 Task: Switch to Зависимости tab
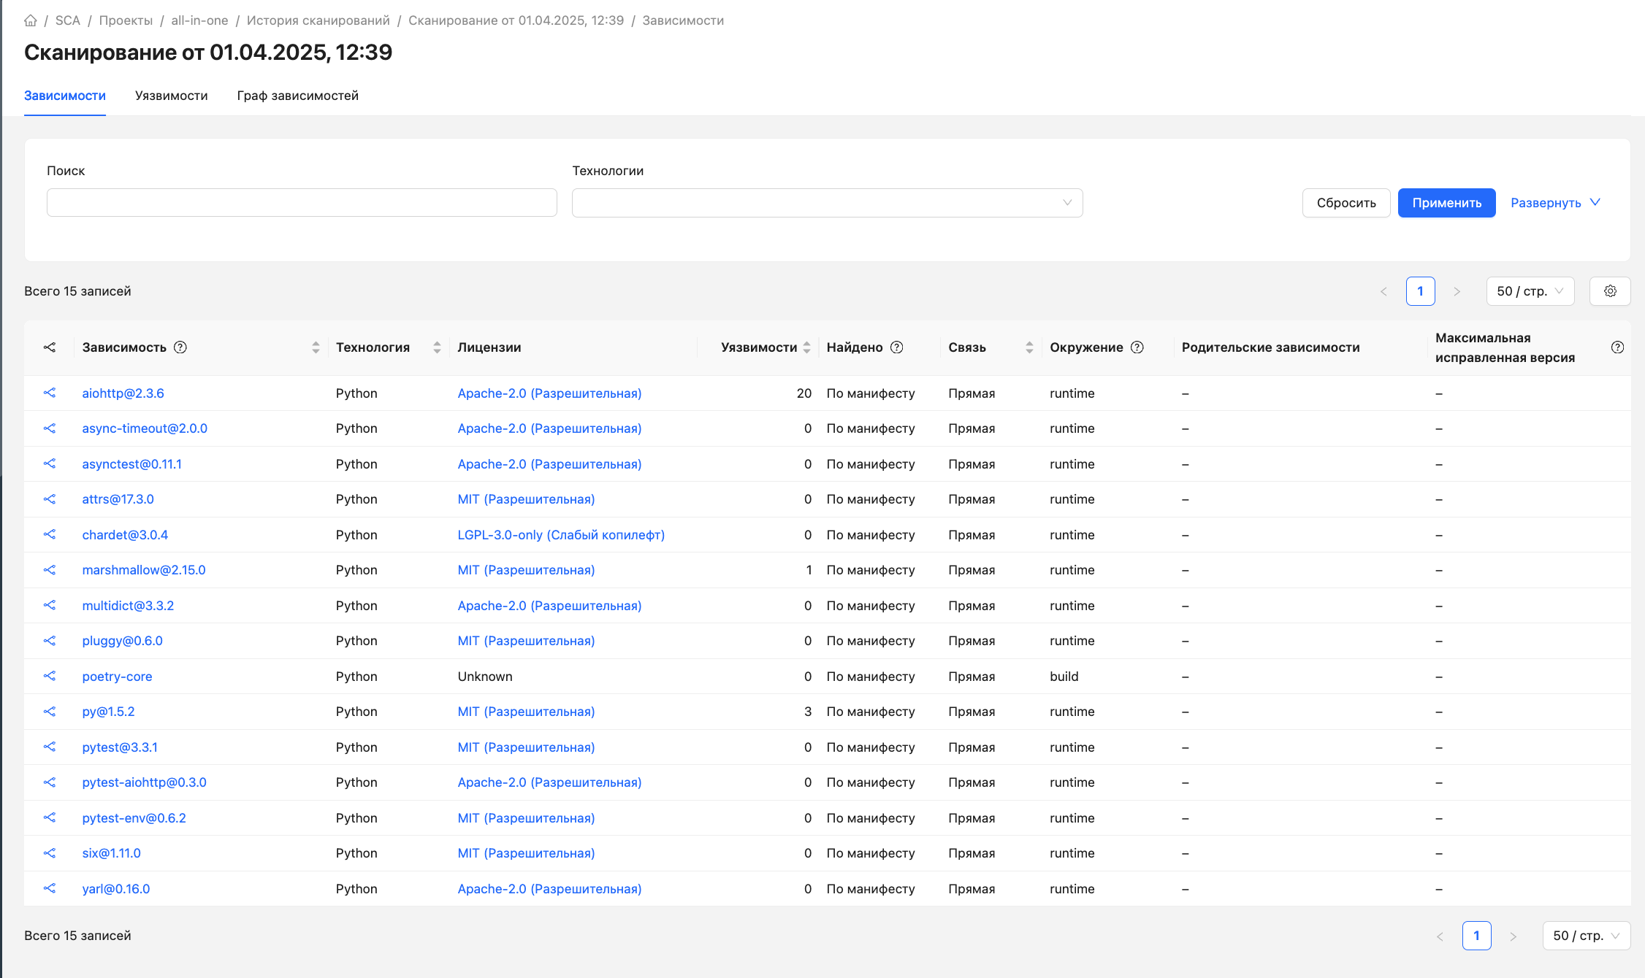(x=65, y=96)
